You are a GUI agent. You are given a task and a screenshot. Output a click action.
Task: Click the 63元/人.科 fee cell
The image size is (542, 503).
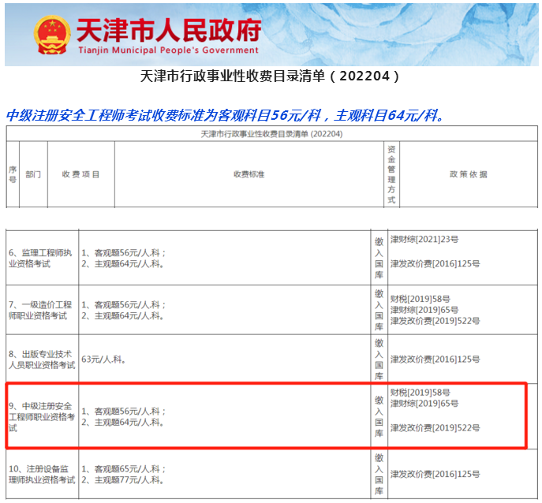click(x=104, y=360)
